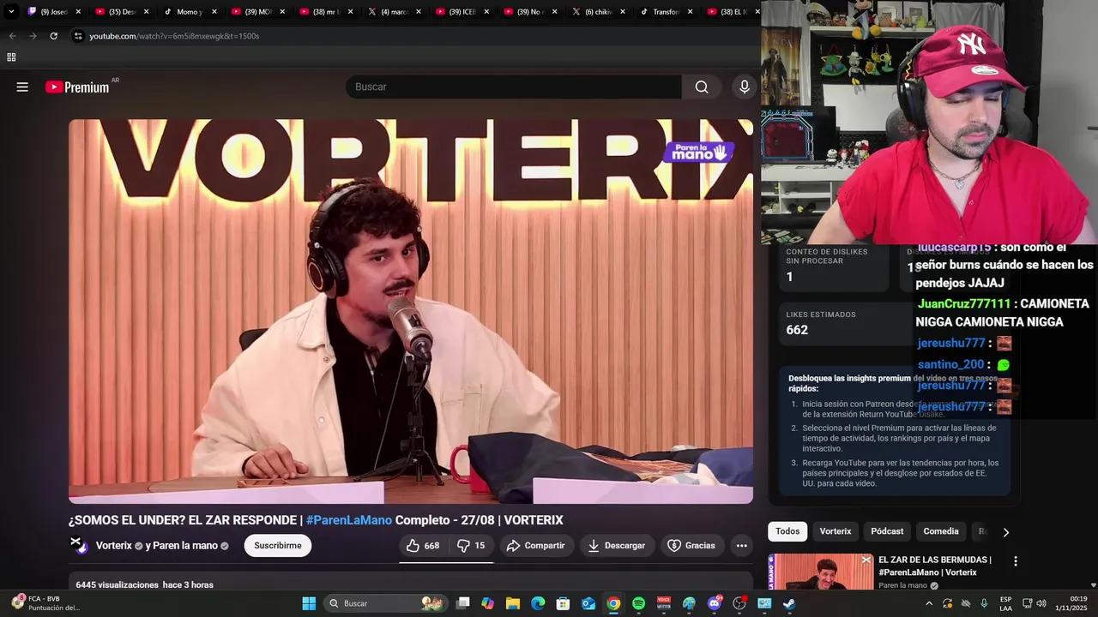Image resolution: width=1098 pixels, height=617 pixels.
Task: Show hidden system tray icons
Action: 929,603
